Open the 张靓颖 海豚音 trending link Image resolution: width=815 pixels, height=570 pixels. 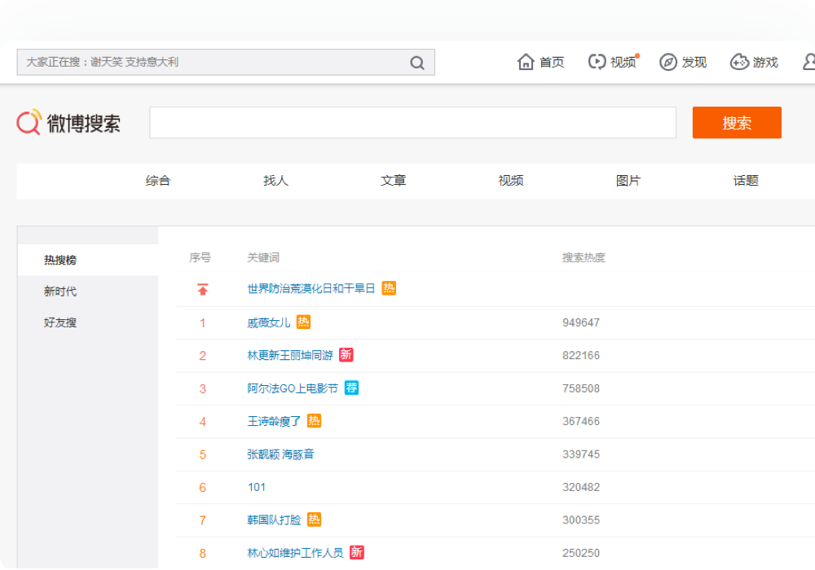[280, 454]
